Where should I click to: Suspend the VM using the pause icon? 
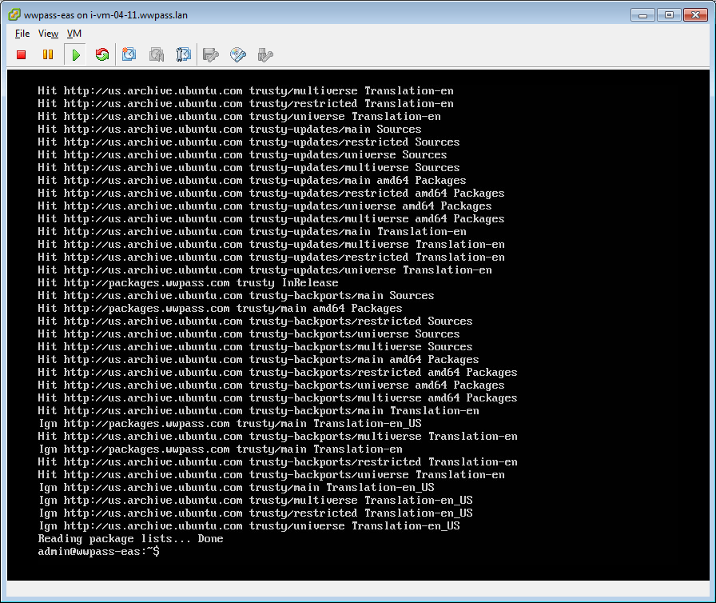[48, 54]
